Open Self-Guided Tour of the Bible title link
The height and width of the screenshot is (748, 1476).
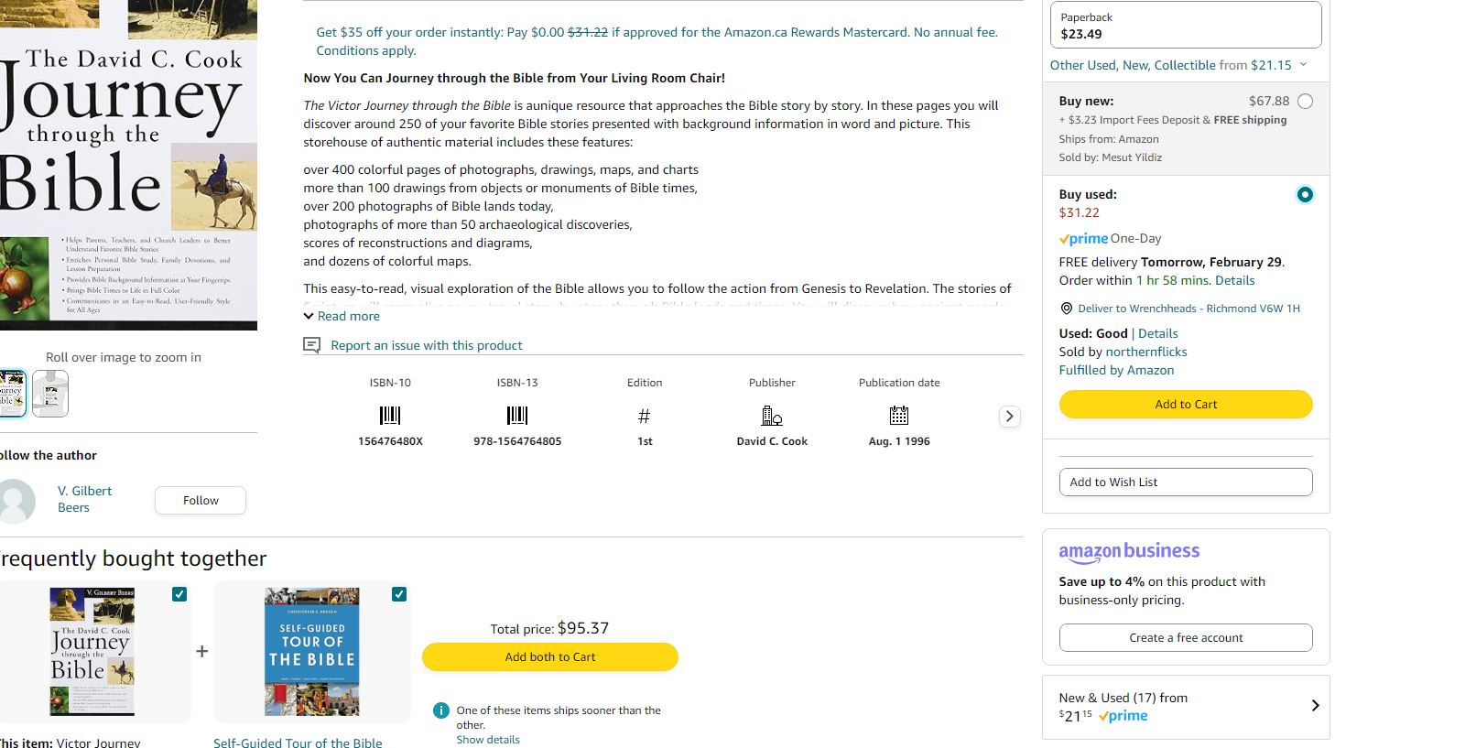point(298,743)
